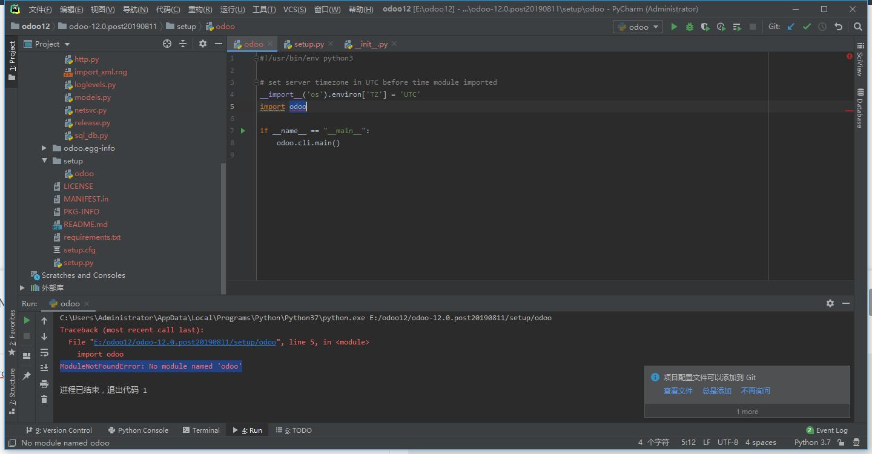Image resolution: width=872 pixels, height=454 pixels.
Task: Revert changes with Git rollback arrow
Action: tap(839, 27)
